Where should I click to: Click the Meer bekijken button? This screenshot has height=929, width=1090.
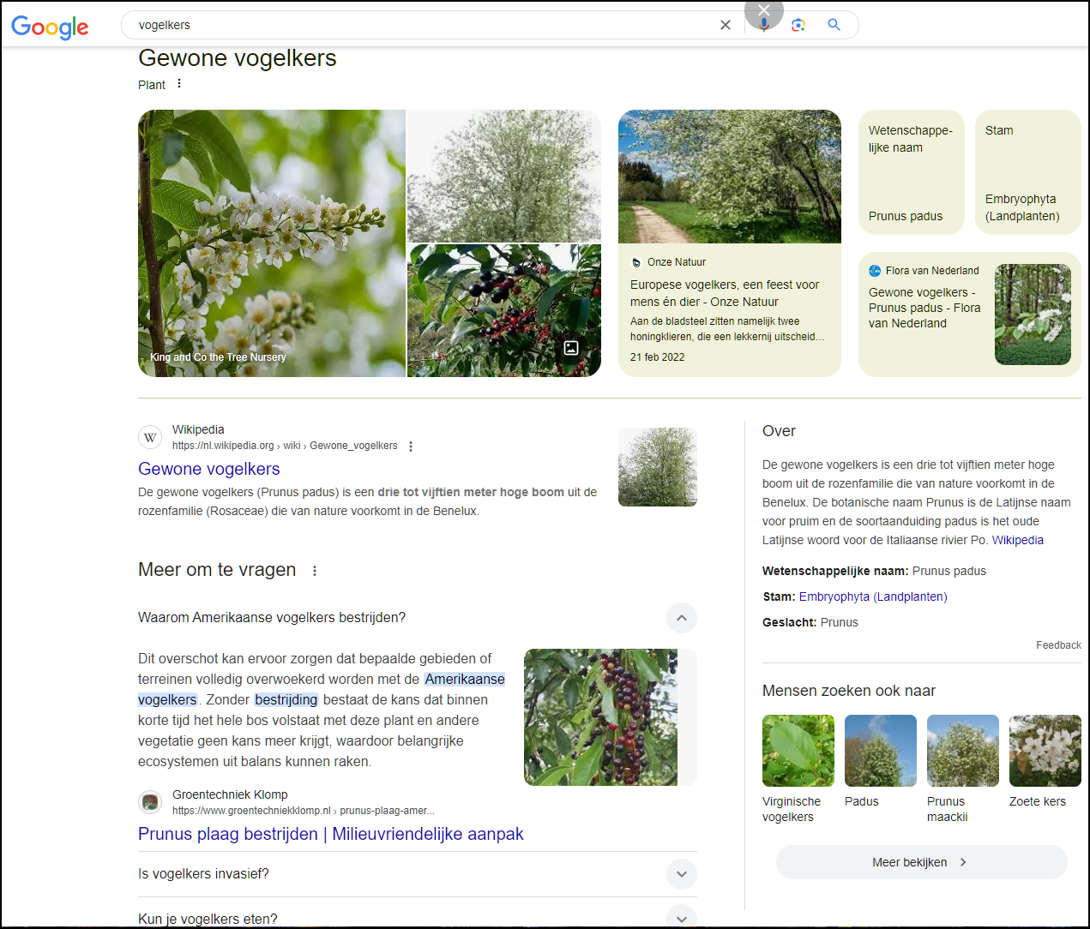coord(921,862)
